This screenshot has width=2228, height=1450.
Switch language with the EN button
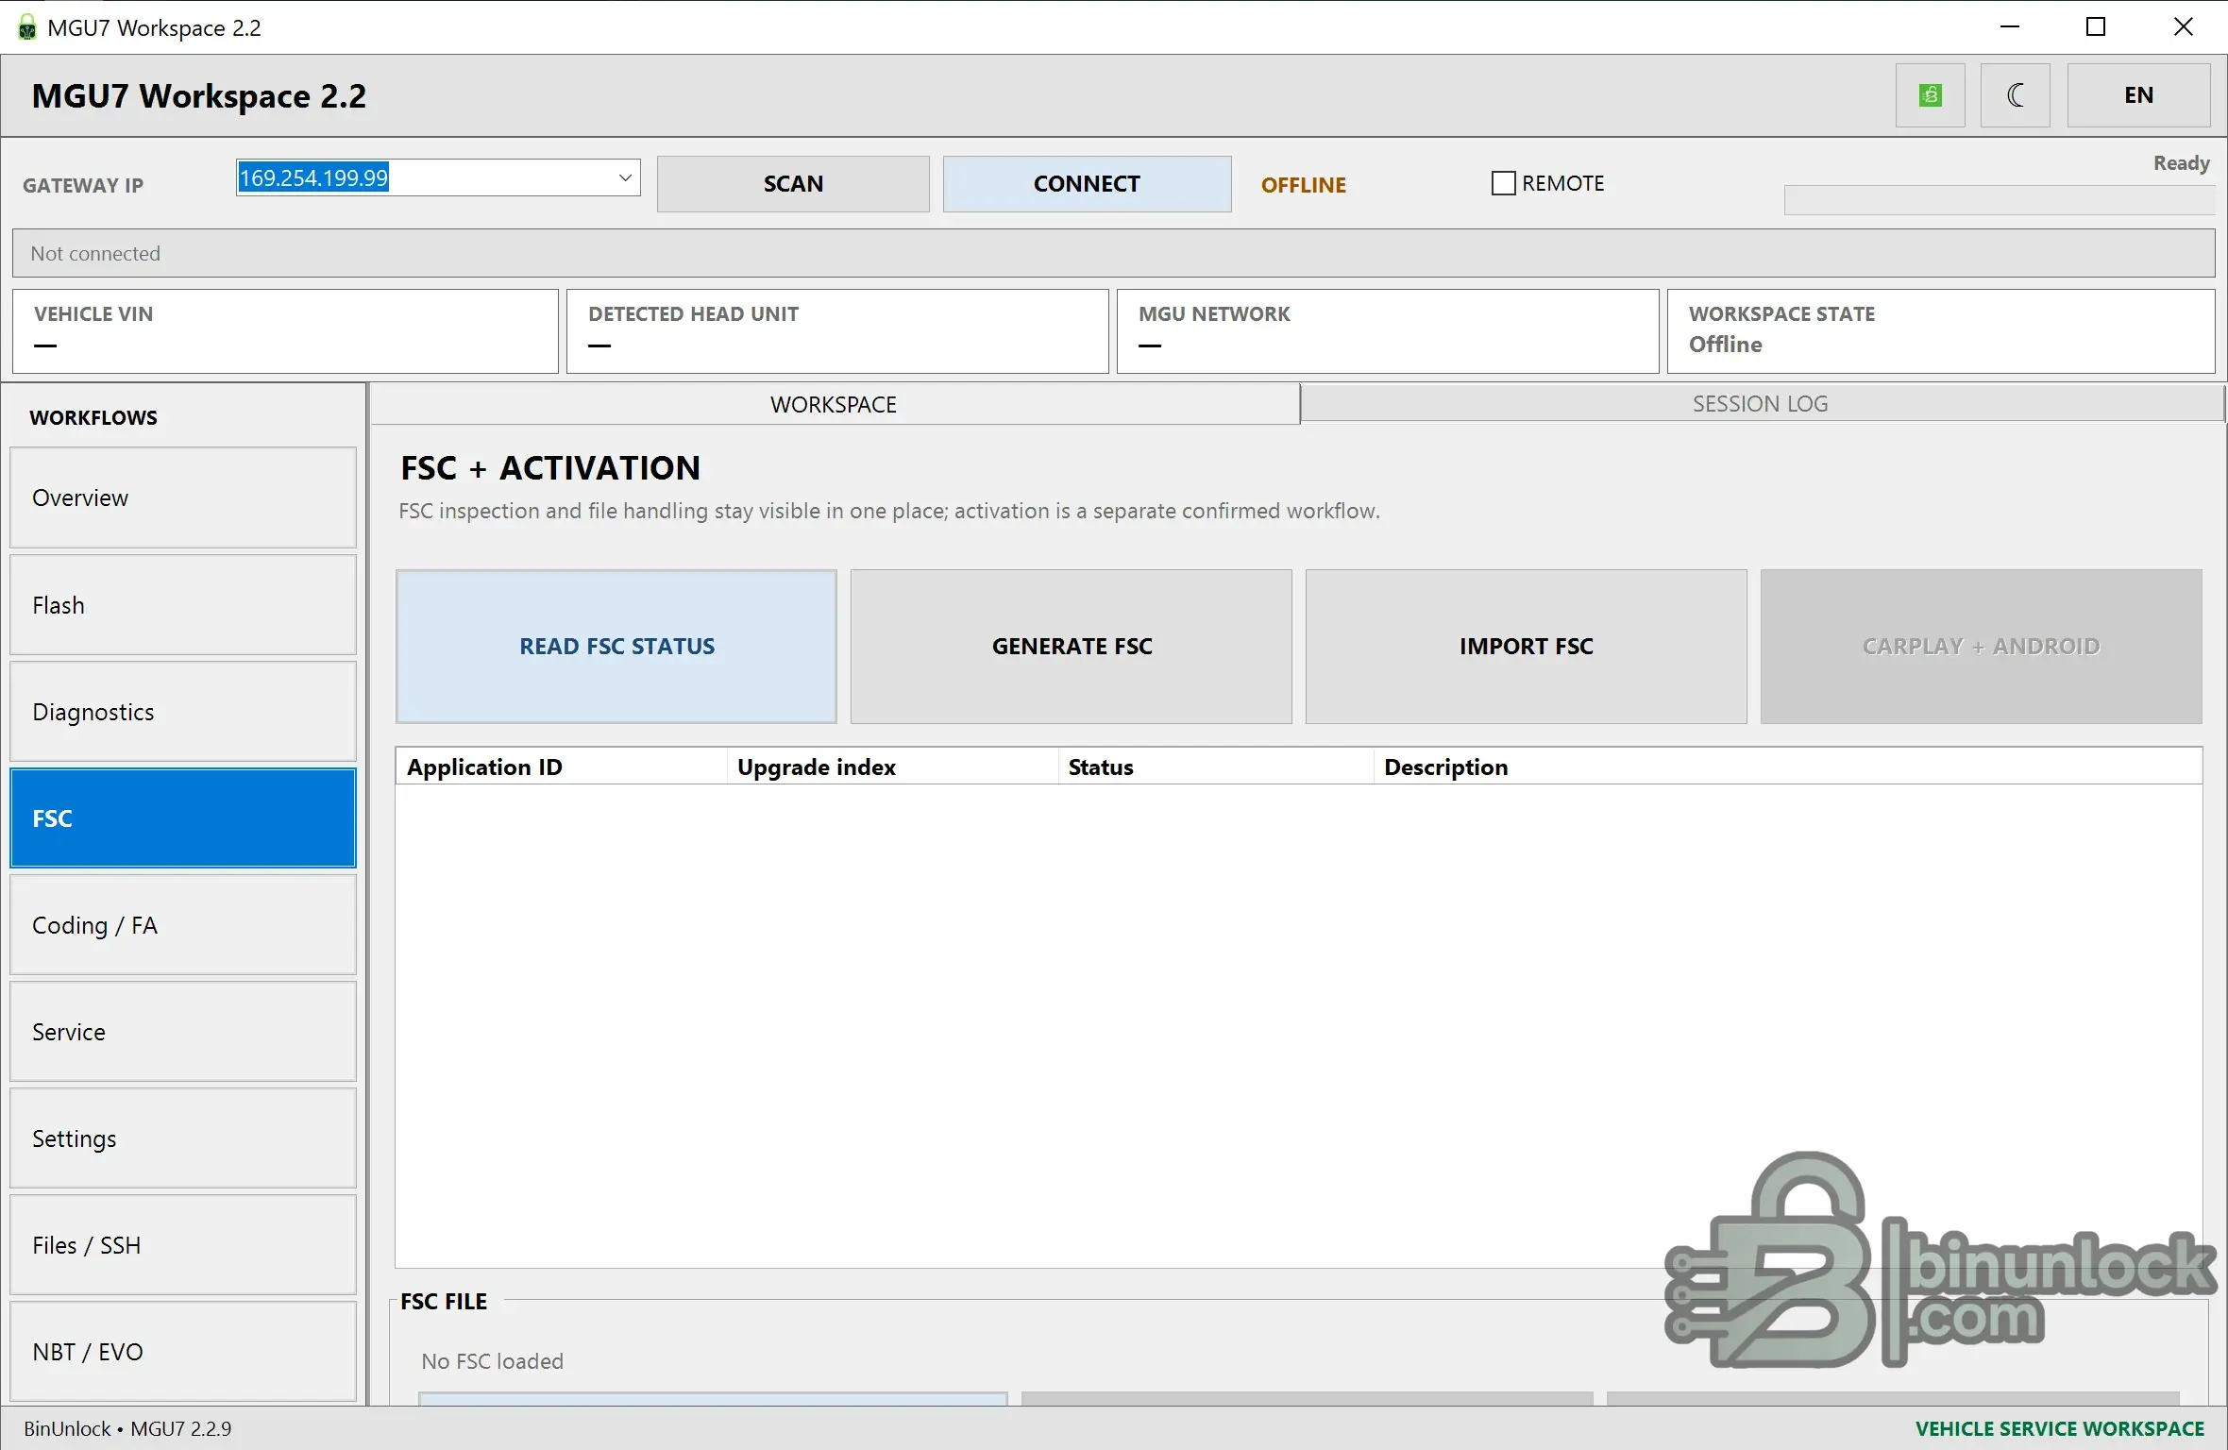(x=2138, y=95)
